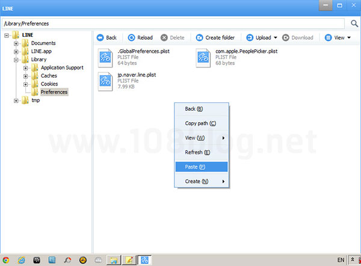Click the Back toolbar label
Image resolution: width=361 pixels, height=266 pixels.
click(x=111, y=37)
